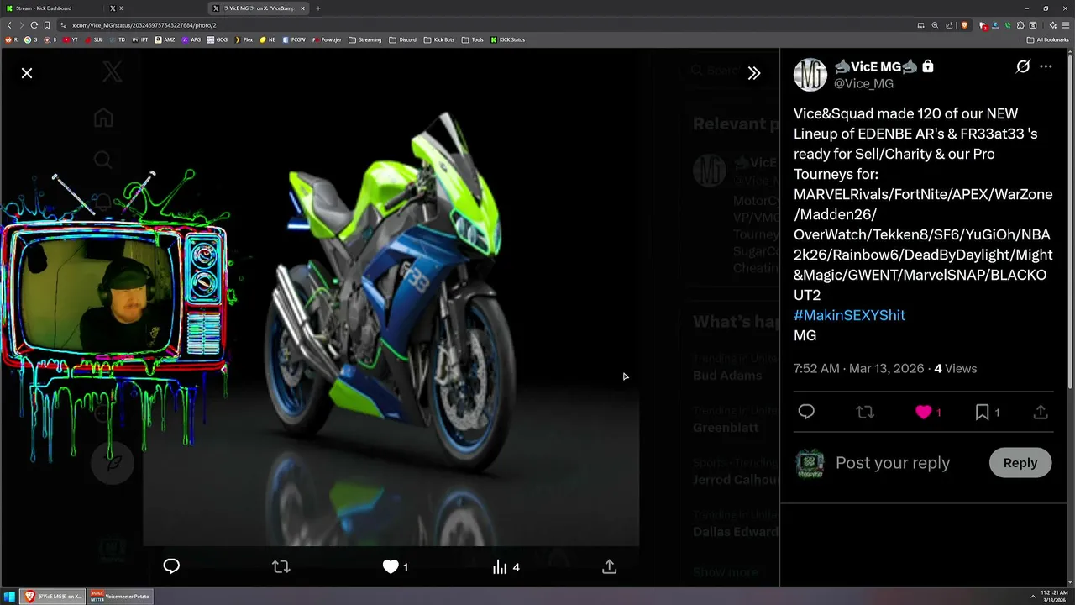
Task: Expand the Streaming bookmarks folder
Action: coord(365,39)
